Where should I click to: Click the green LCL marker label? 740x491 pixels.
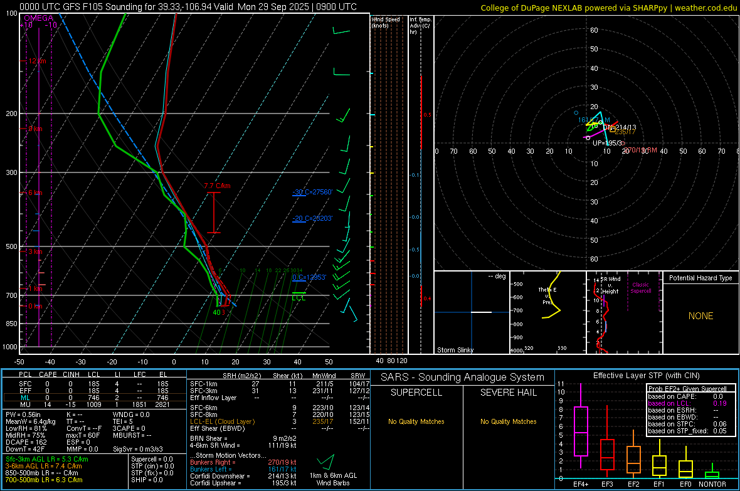tap(299, 298)
